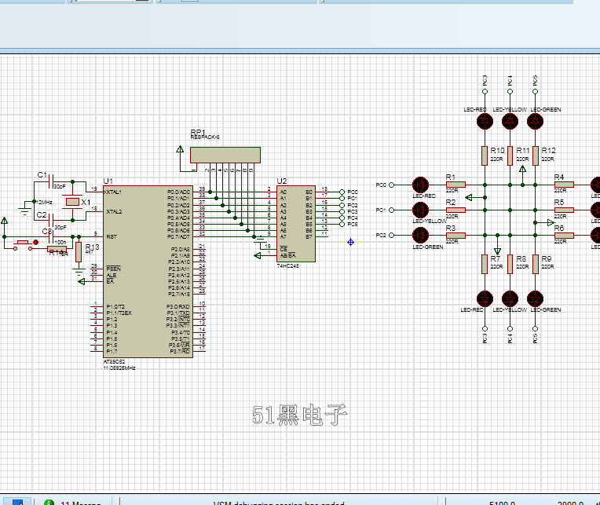Image resolution: width=600 pixels, height=505 pixels.
Task: Select LED-YELLOW above resistor R11
Action: tap(510, 121)
